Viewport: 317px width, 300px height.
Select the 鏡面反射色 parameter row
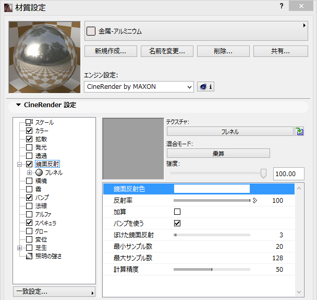coord(199,189)
